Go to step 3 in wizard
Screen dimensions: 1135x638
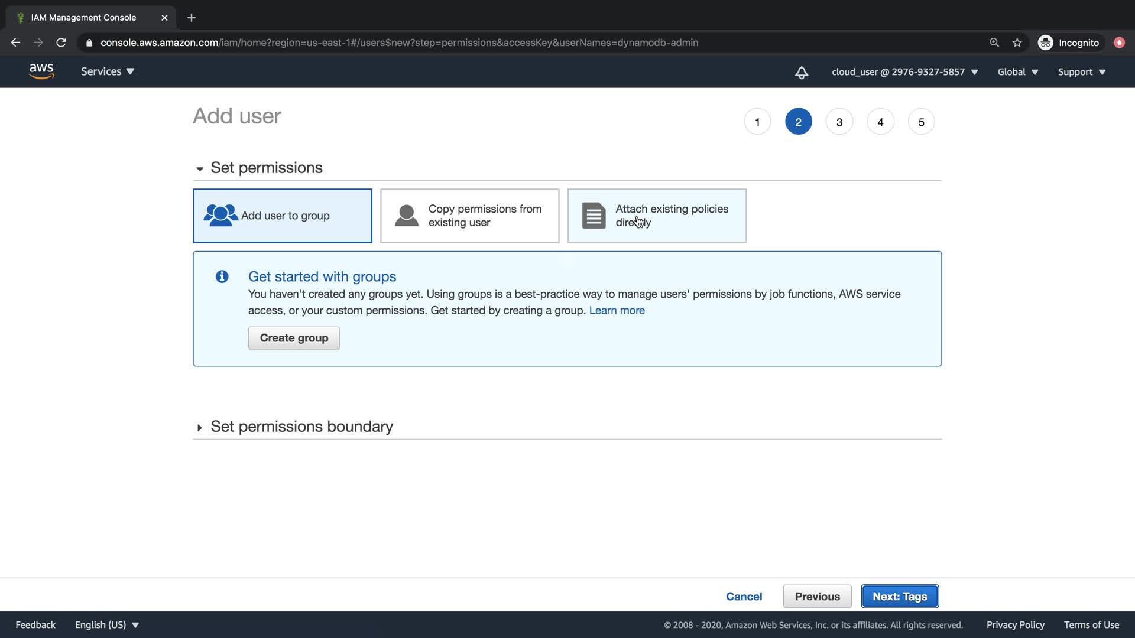coord(839,122)
